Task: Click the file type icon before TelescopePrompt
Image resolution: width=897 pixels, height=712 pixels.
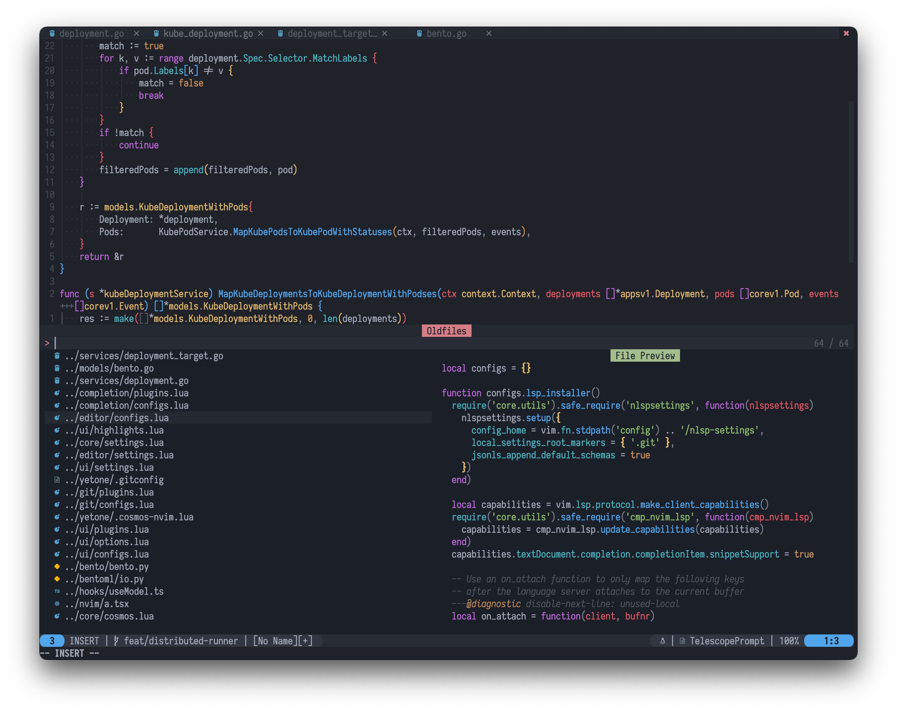Action: [x=682, y=641]
